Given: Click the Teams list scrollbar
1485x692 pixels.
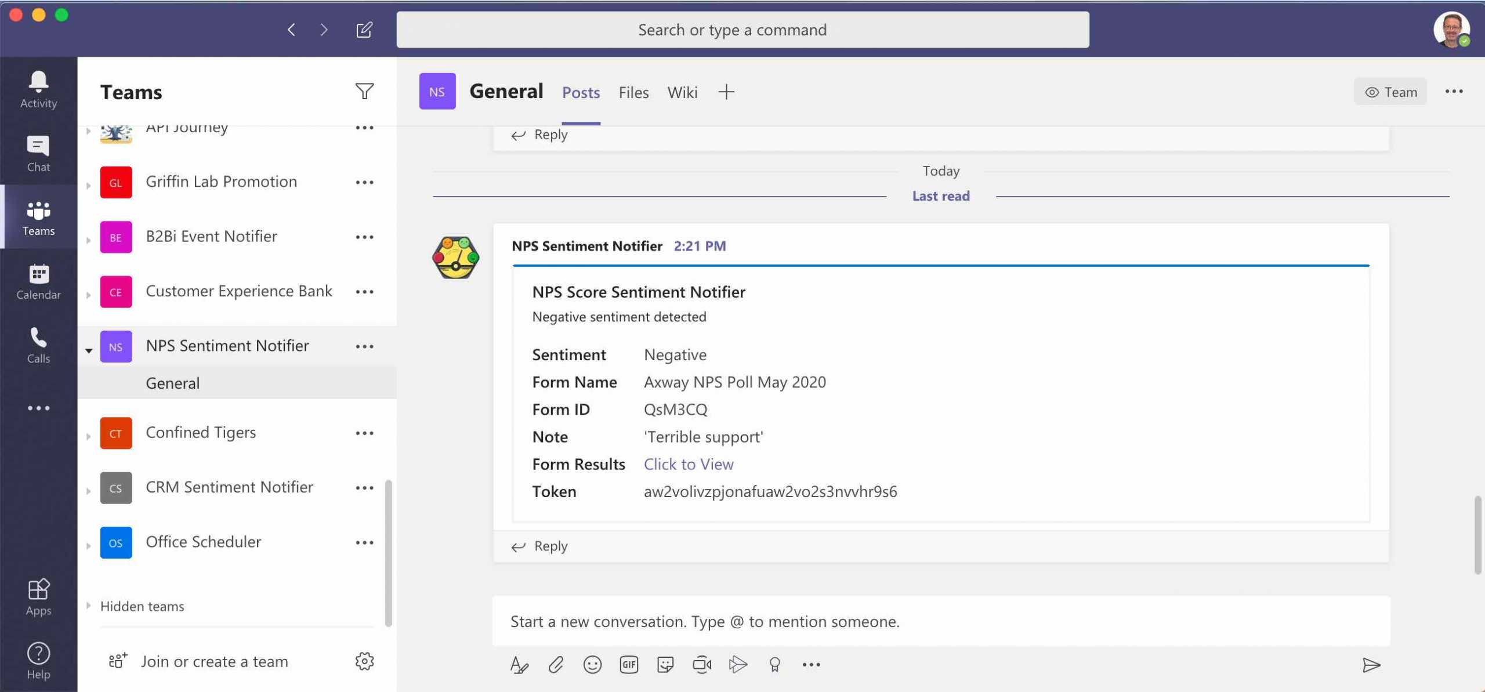Looking at the screenshot, I should (388, 553).
